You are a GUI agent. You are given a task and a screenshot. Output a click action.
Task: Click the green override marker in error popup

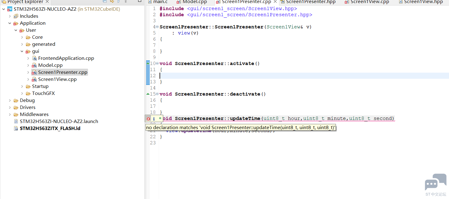click(x=160, y=118)
